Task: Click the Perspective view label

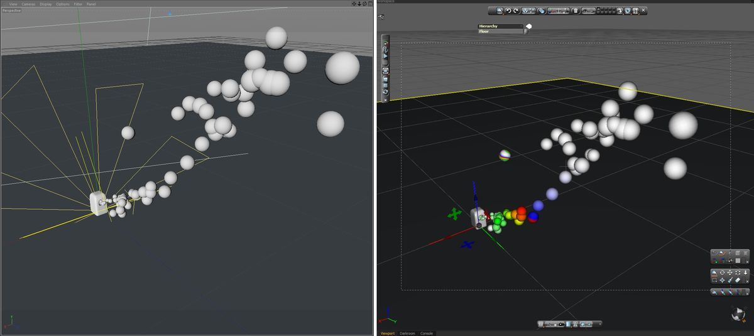Action: [12, 11]
